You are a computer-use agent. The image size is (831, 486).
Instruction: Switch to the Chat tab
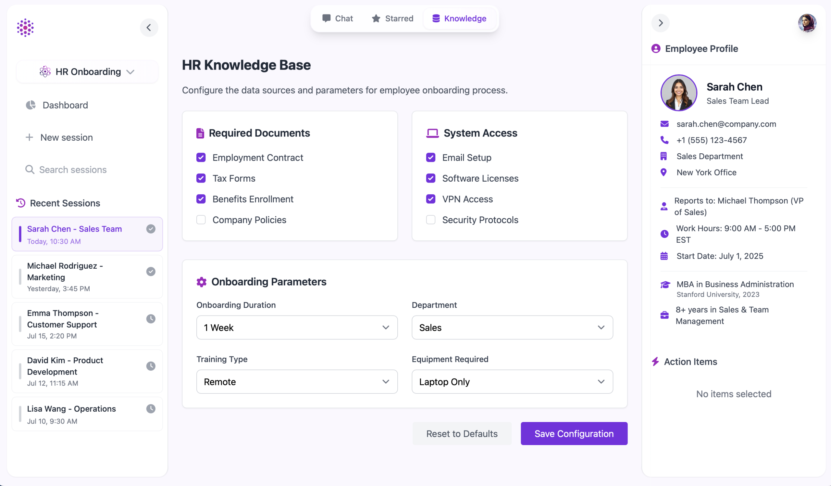(x=337, y=19)
